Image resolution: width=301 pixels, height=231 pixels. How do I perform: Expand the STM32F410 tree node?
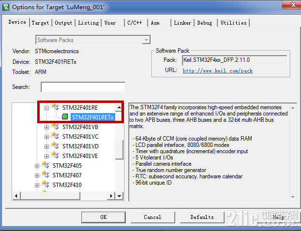[37, 185]
